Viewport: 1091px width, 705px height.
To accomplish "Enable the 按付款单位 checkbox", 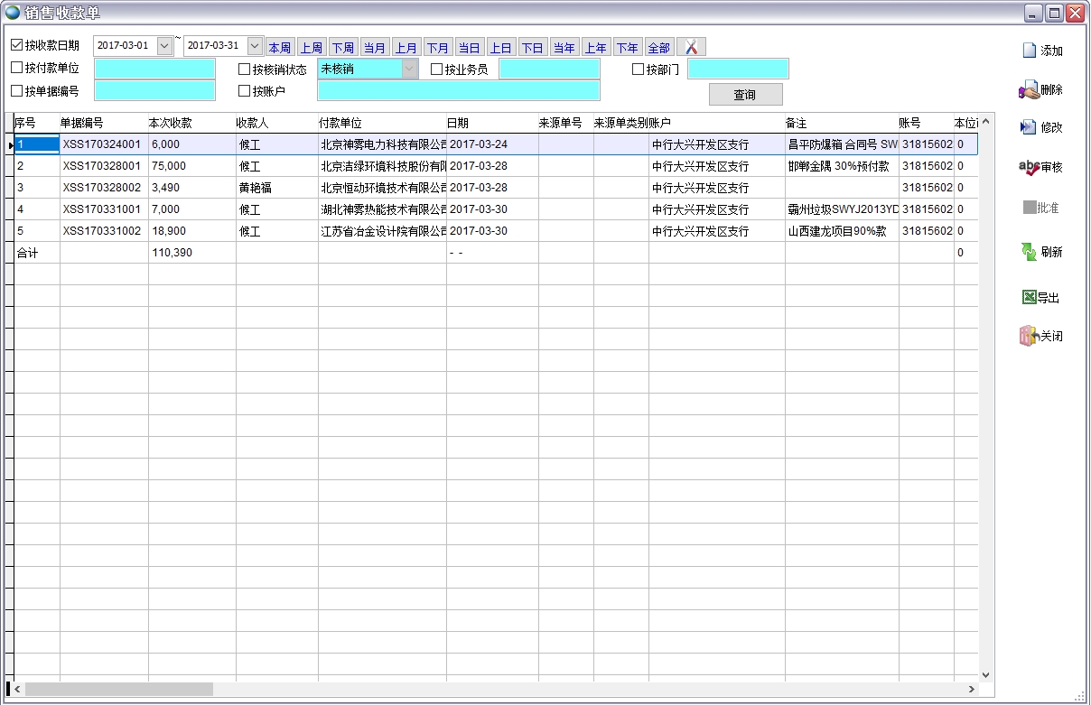I will click(x=16, y=68).
